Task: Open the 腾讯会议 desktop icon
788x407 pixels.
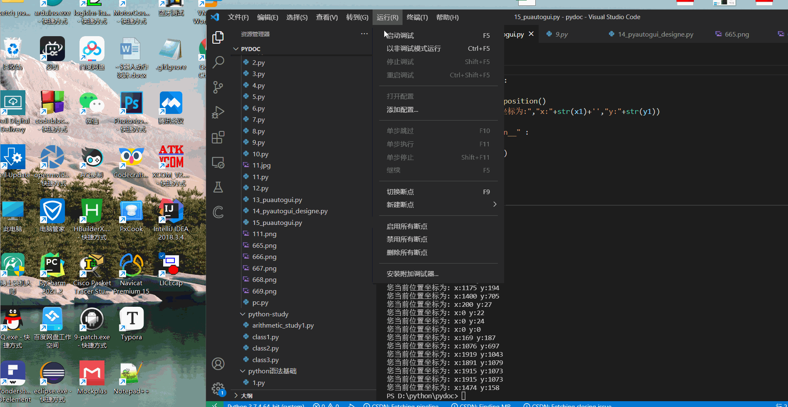Action: pos(171,107)
